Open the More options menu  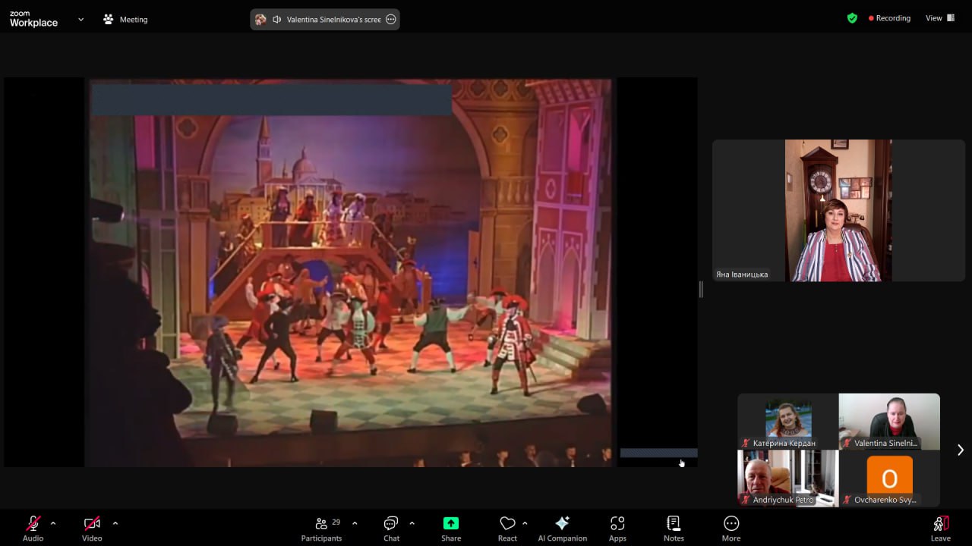click(731, 528)
